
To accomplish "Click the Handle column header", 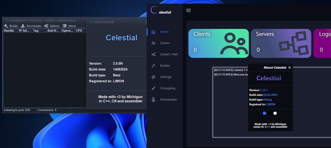I will [10, 31].
